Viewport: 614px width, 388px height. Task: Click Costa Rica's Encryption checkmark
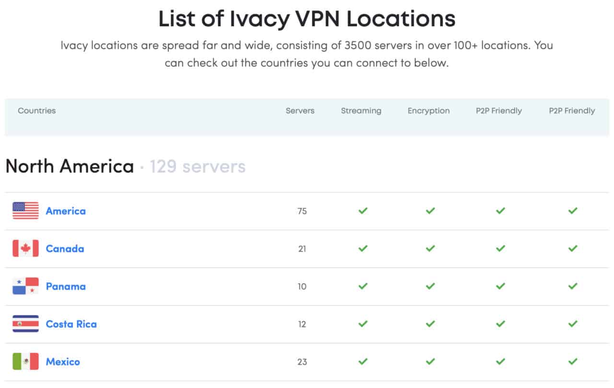tap(431, 324)
